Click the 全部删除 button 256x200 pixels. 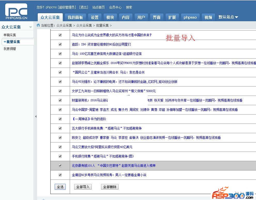[x=110, y=187]
